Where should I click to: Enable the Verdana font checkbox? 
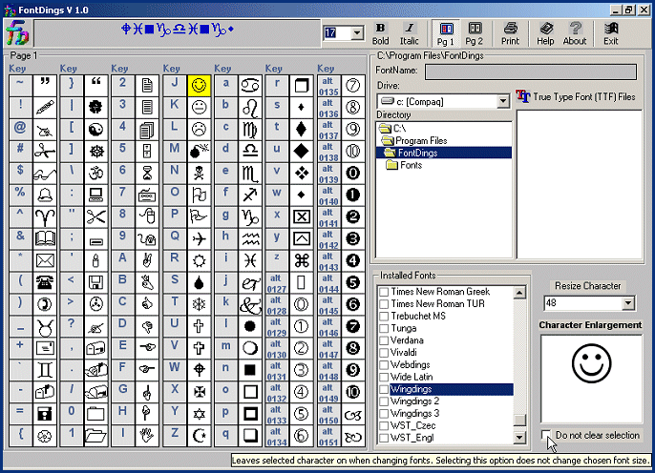(x=384, y=340)
